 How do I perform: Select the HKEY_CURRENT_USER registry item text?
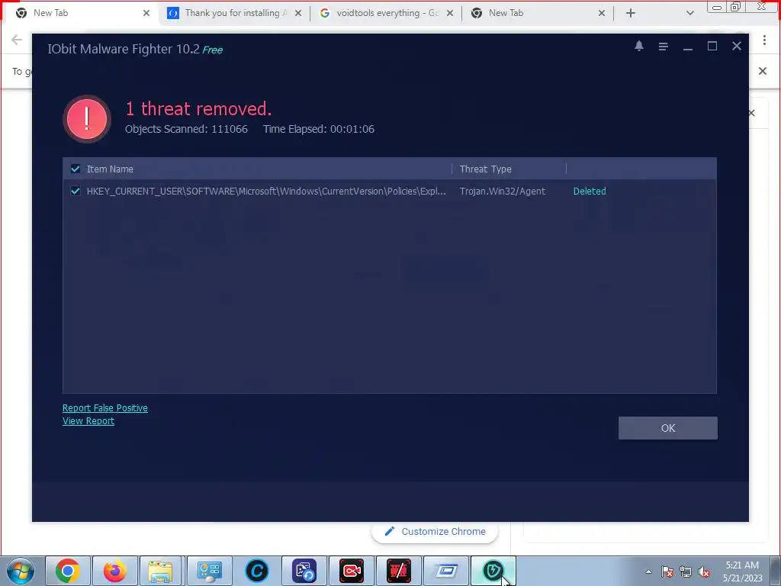tap(266, 191)
